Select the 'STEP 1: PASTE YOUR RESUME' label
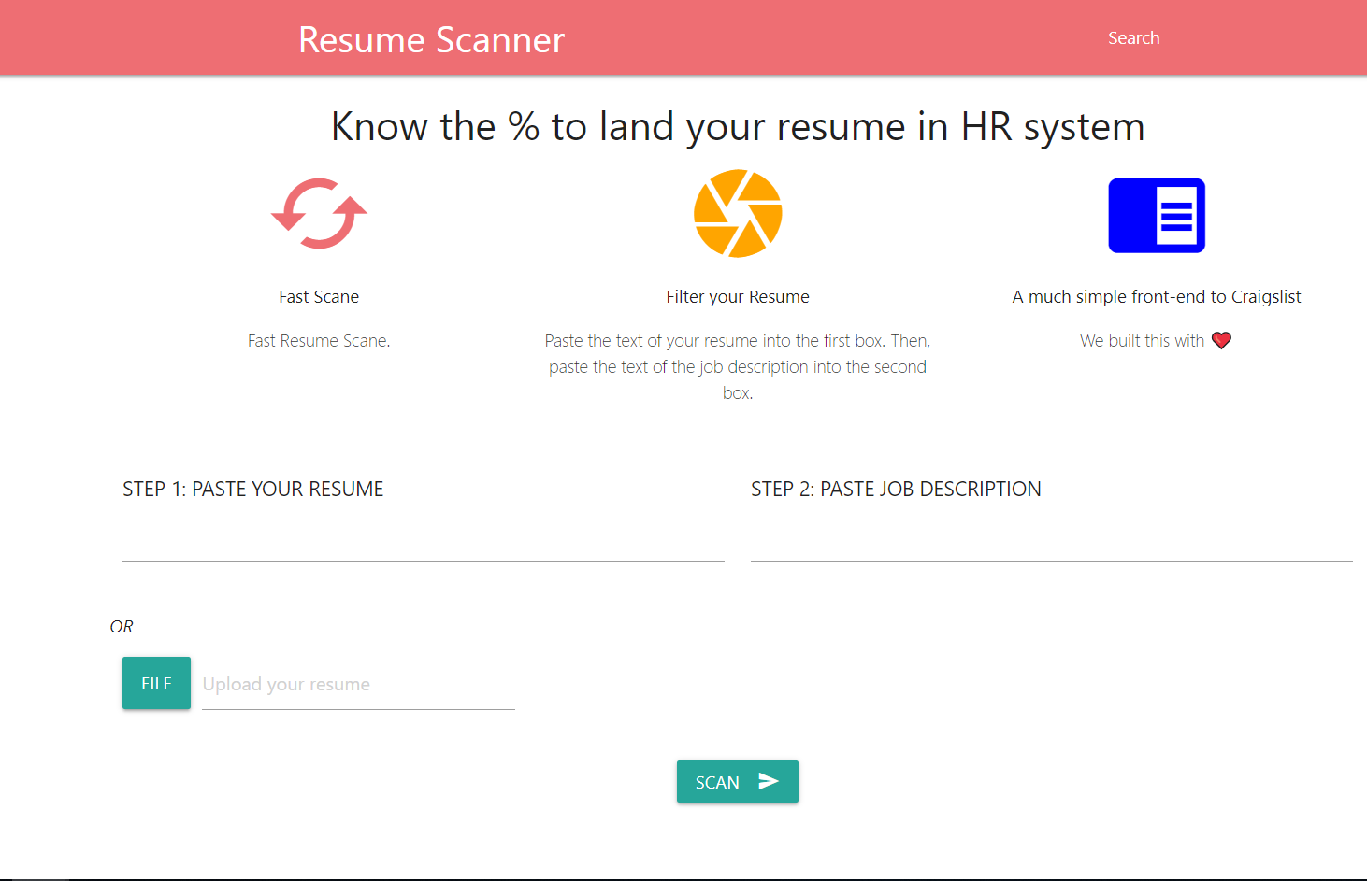This screenshot has width=1367, height=881. 252,489
